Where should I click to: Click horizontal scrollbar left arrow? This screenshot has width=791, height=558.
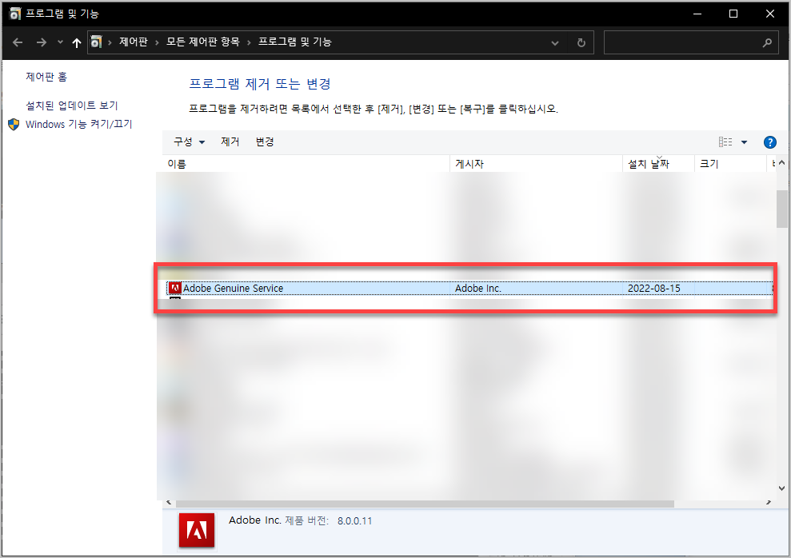169,503
